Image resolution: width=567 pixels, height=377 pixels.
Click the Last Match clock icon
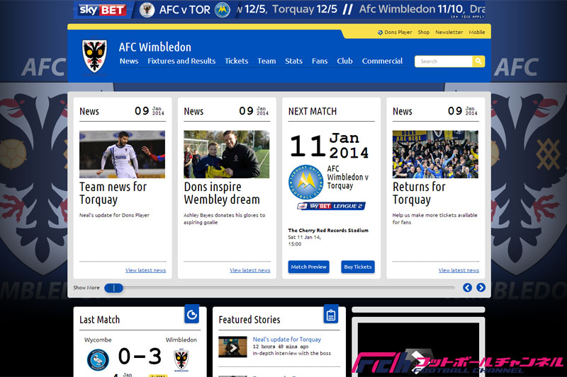click(x=191, y=315)
